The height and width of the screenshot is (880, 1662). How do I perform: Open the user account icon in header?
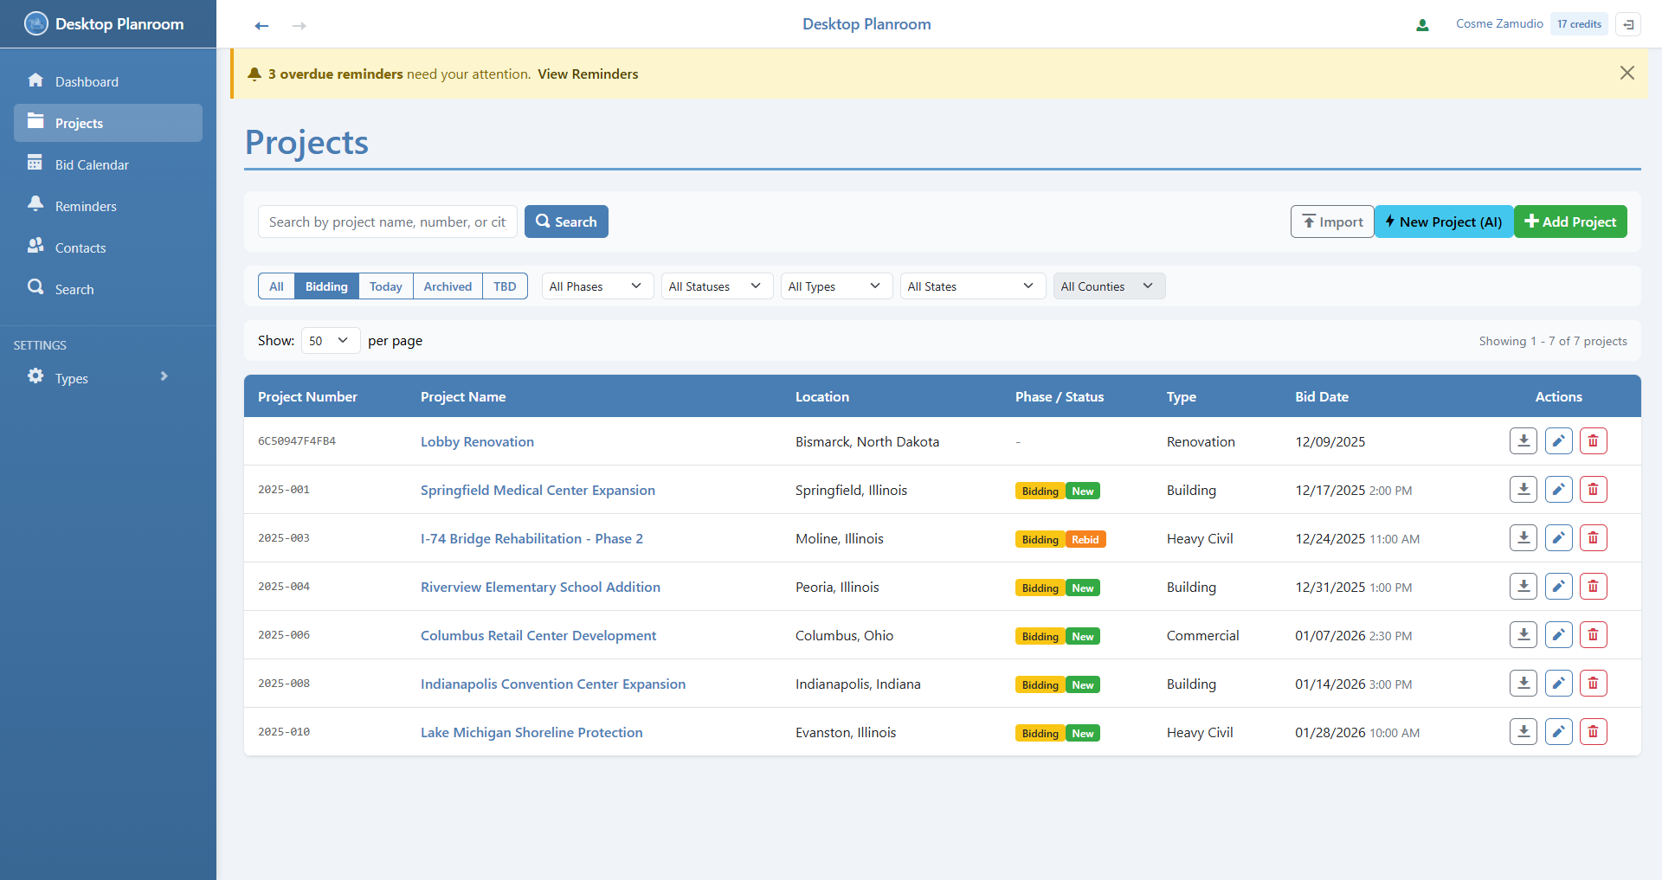[1422, 24]
